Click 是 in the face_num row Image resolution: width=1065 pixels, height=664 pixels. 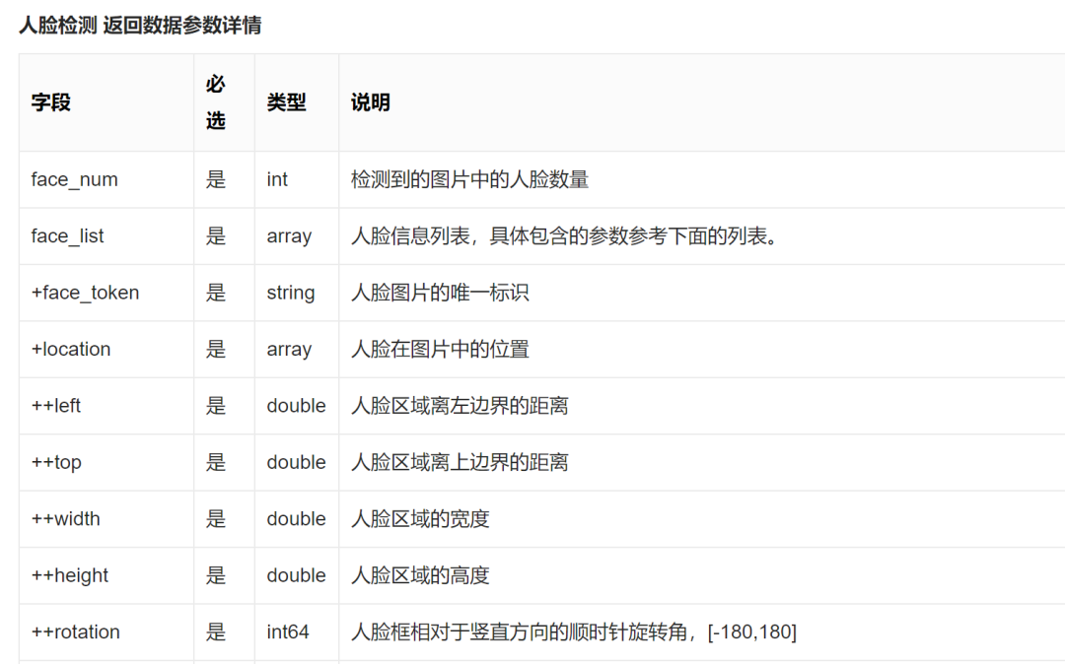pos(215,179)
